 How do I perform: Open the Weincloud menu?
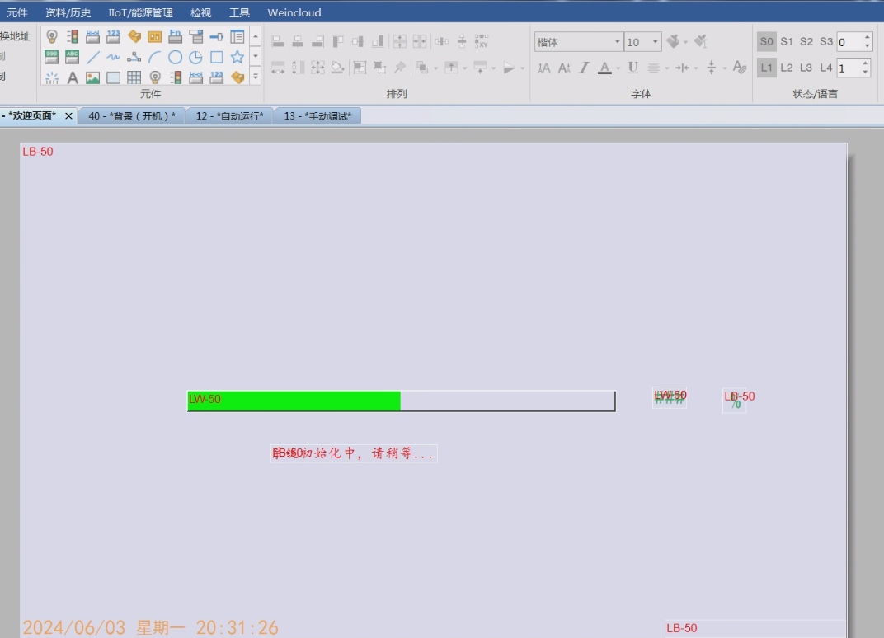(x=294, y=12)
